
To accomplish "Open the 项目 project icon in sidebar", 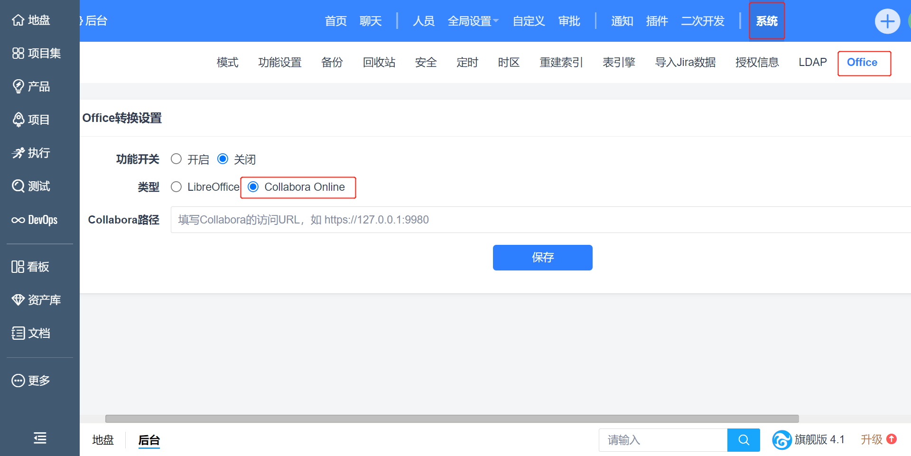I will (18, 120).
